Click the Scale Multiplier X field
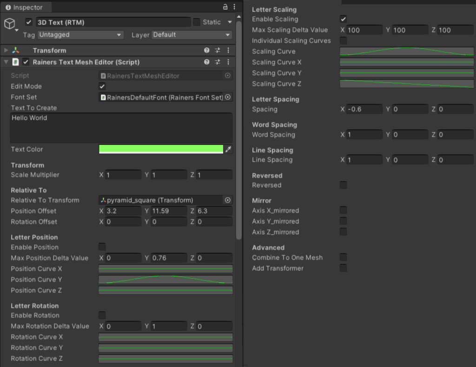Viewport: 476px width, 367px height. point(123,175)
